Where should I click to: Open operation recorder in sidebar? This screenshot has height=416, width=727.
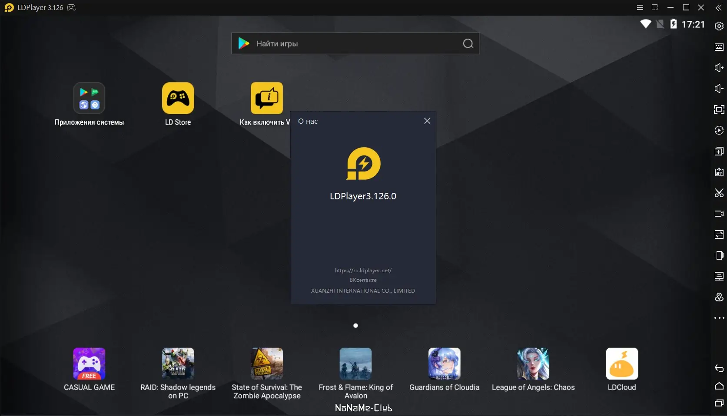tap(719, 130)
